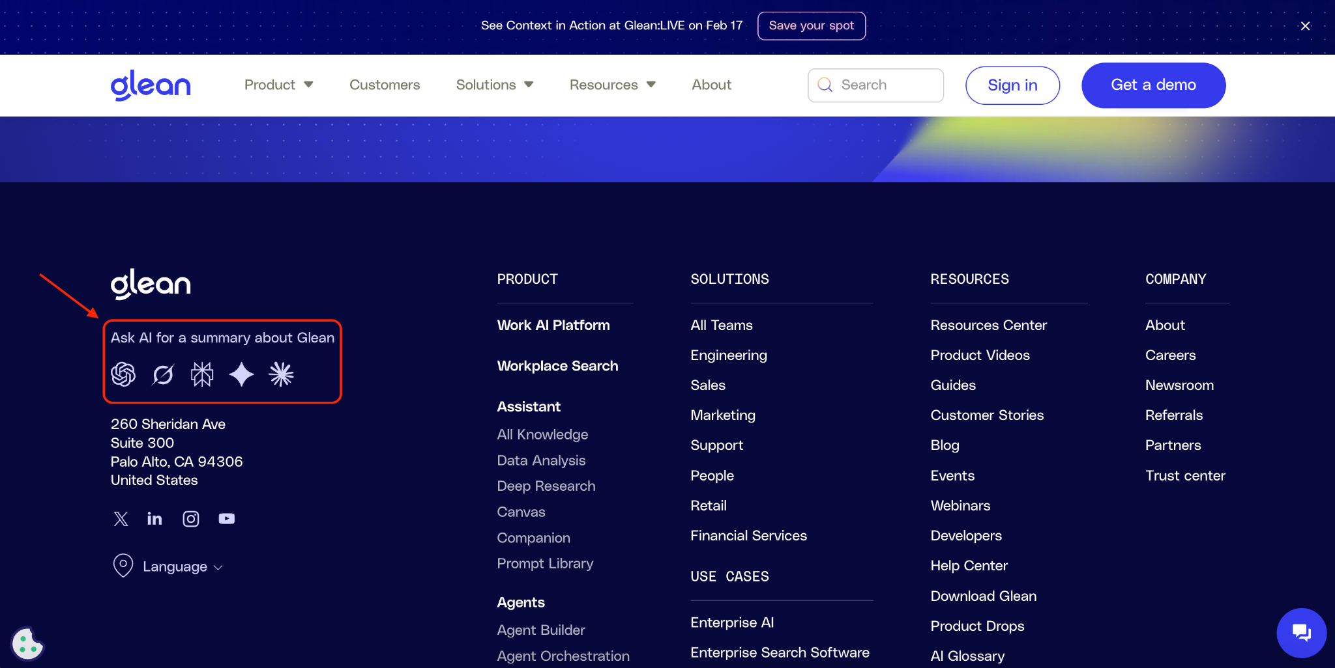Open Canvas link
The width and height of the screenshot is (1335, 668).
521,512
